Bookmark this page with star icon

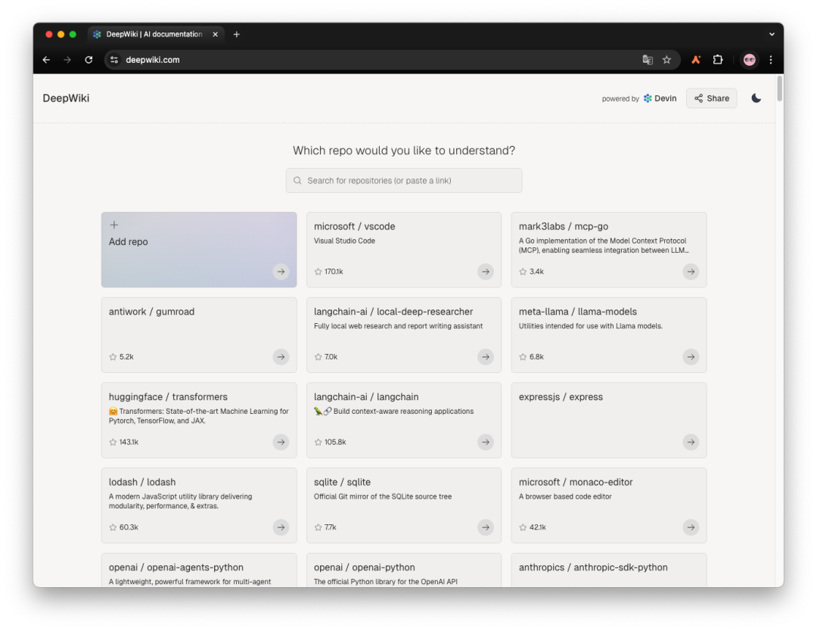coord(666,60)
